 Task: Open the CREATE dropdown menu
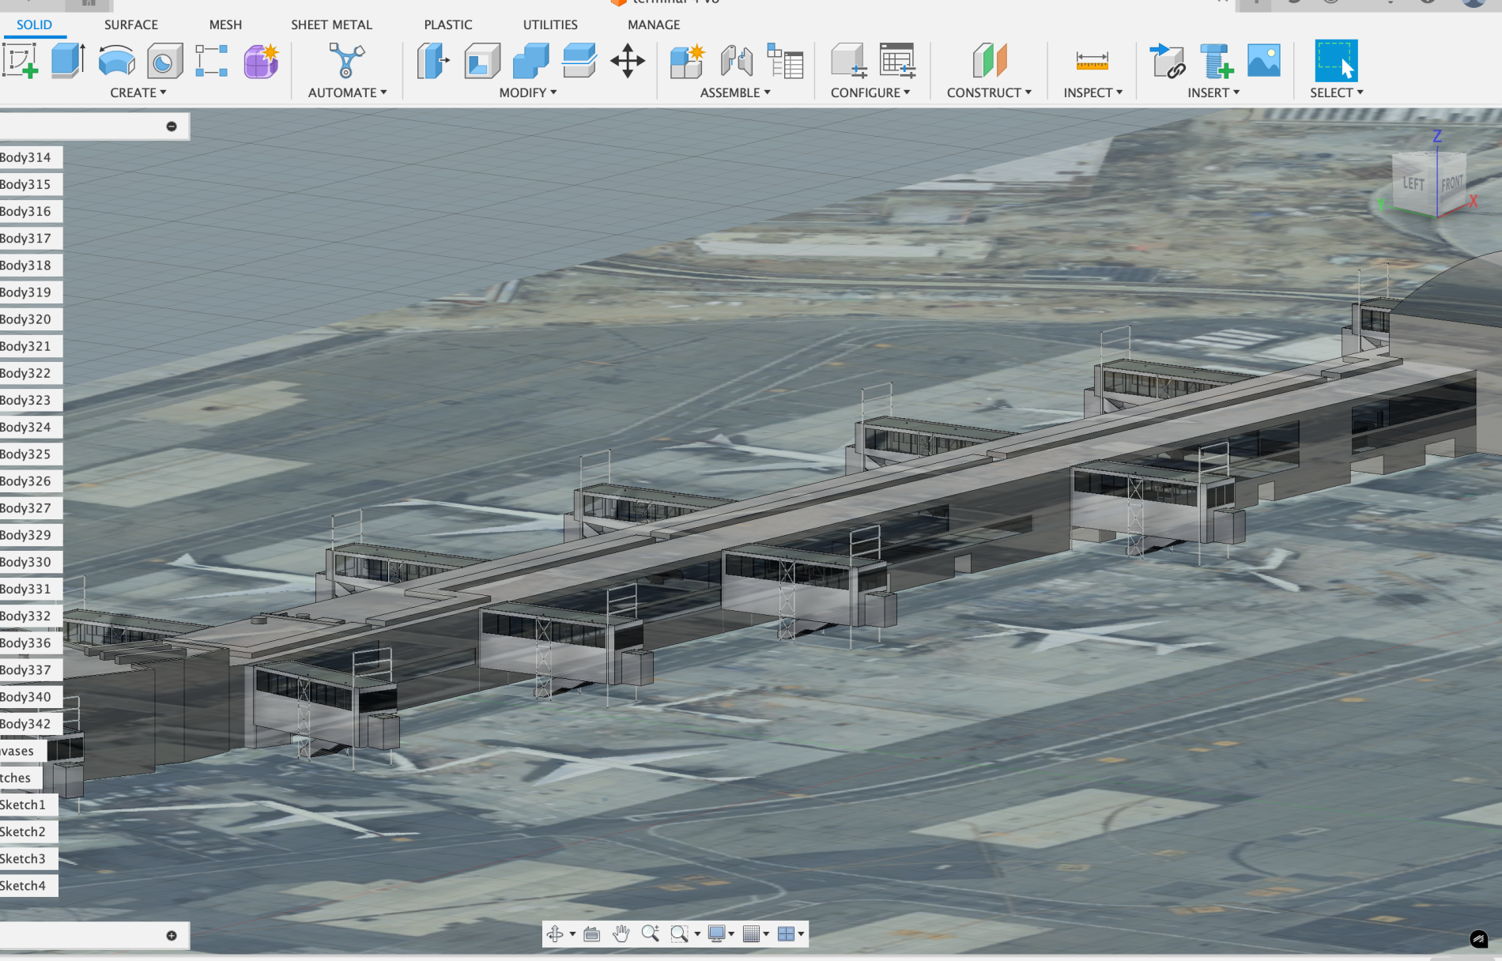tap(138, 92)
